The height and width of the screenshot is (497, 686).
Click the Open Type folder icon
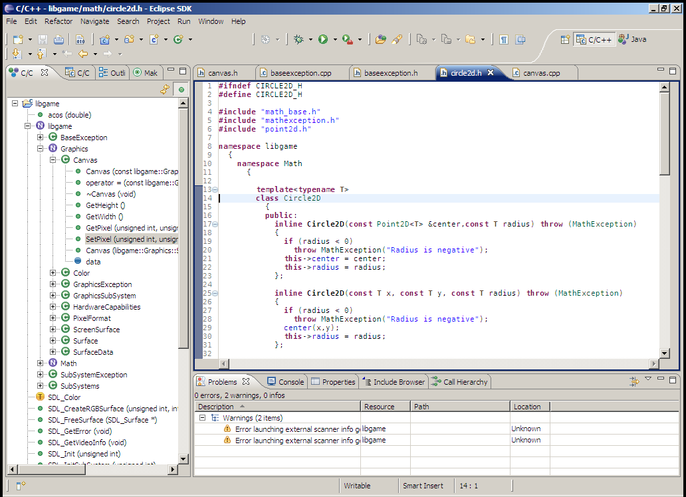pyautogui.click(x=381, y=39)
